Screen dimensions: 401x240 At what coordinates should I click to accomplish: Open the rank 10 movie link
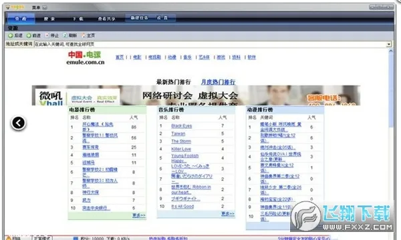coord(96,208)
